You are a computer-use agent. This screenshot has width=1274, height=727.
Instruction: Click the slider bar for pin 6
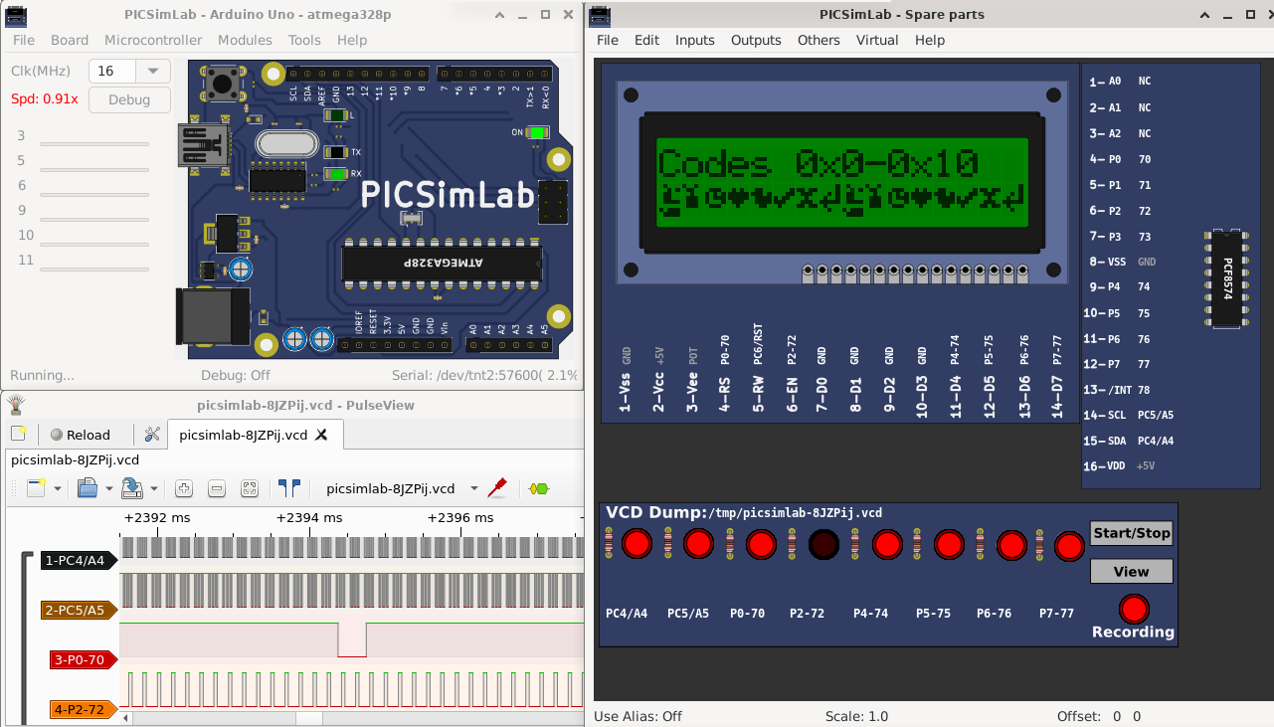(94, 194)
